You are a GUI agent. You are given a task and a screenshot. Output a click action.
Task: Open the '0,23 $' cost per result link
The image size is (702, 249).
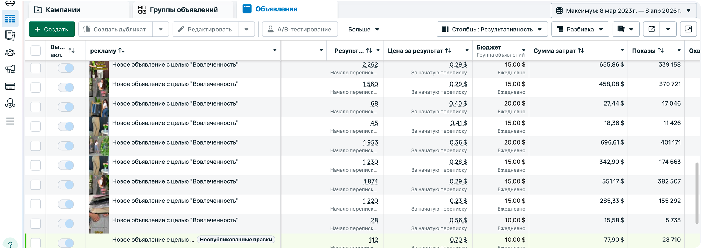click(458, 201)
